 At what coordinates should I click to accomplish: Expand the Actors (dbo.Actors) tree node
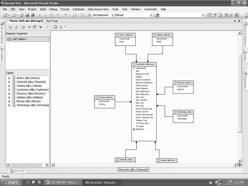(9, 78)
